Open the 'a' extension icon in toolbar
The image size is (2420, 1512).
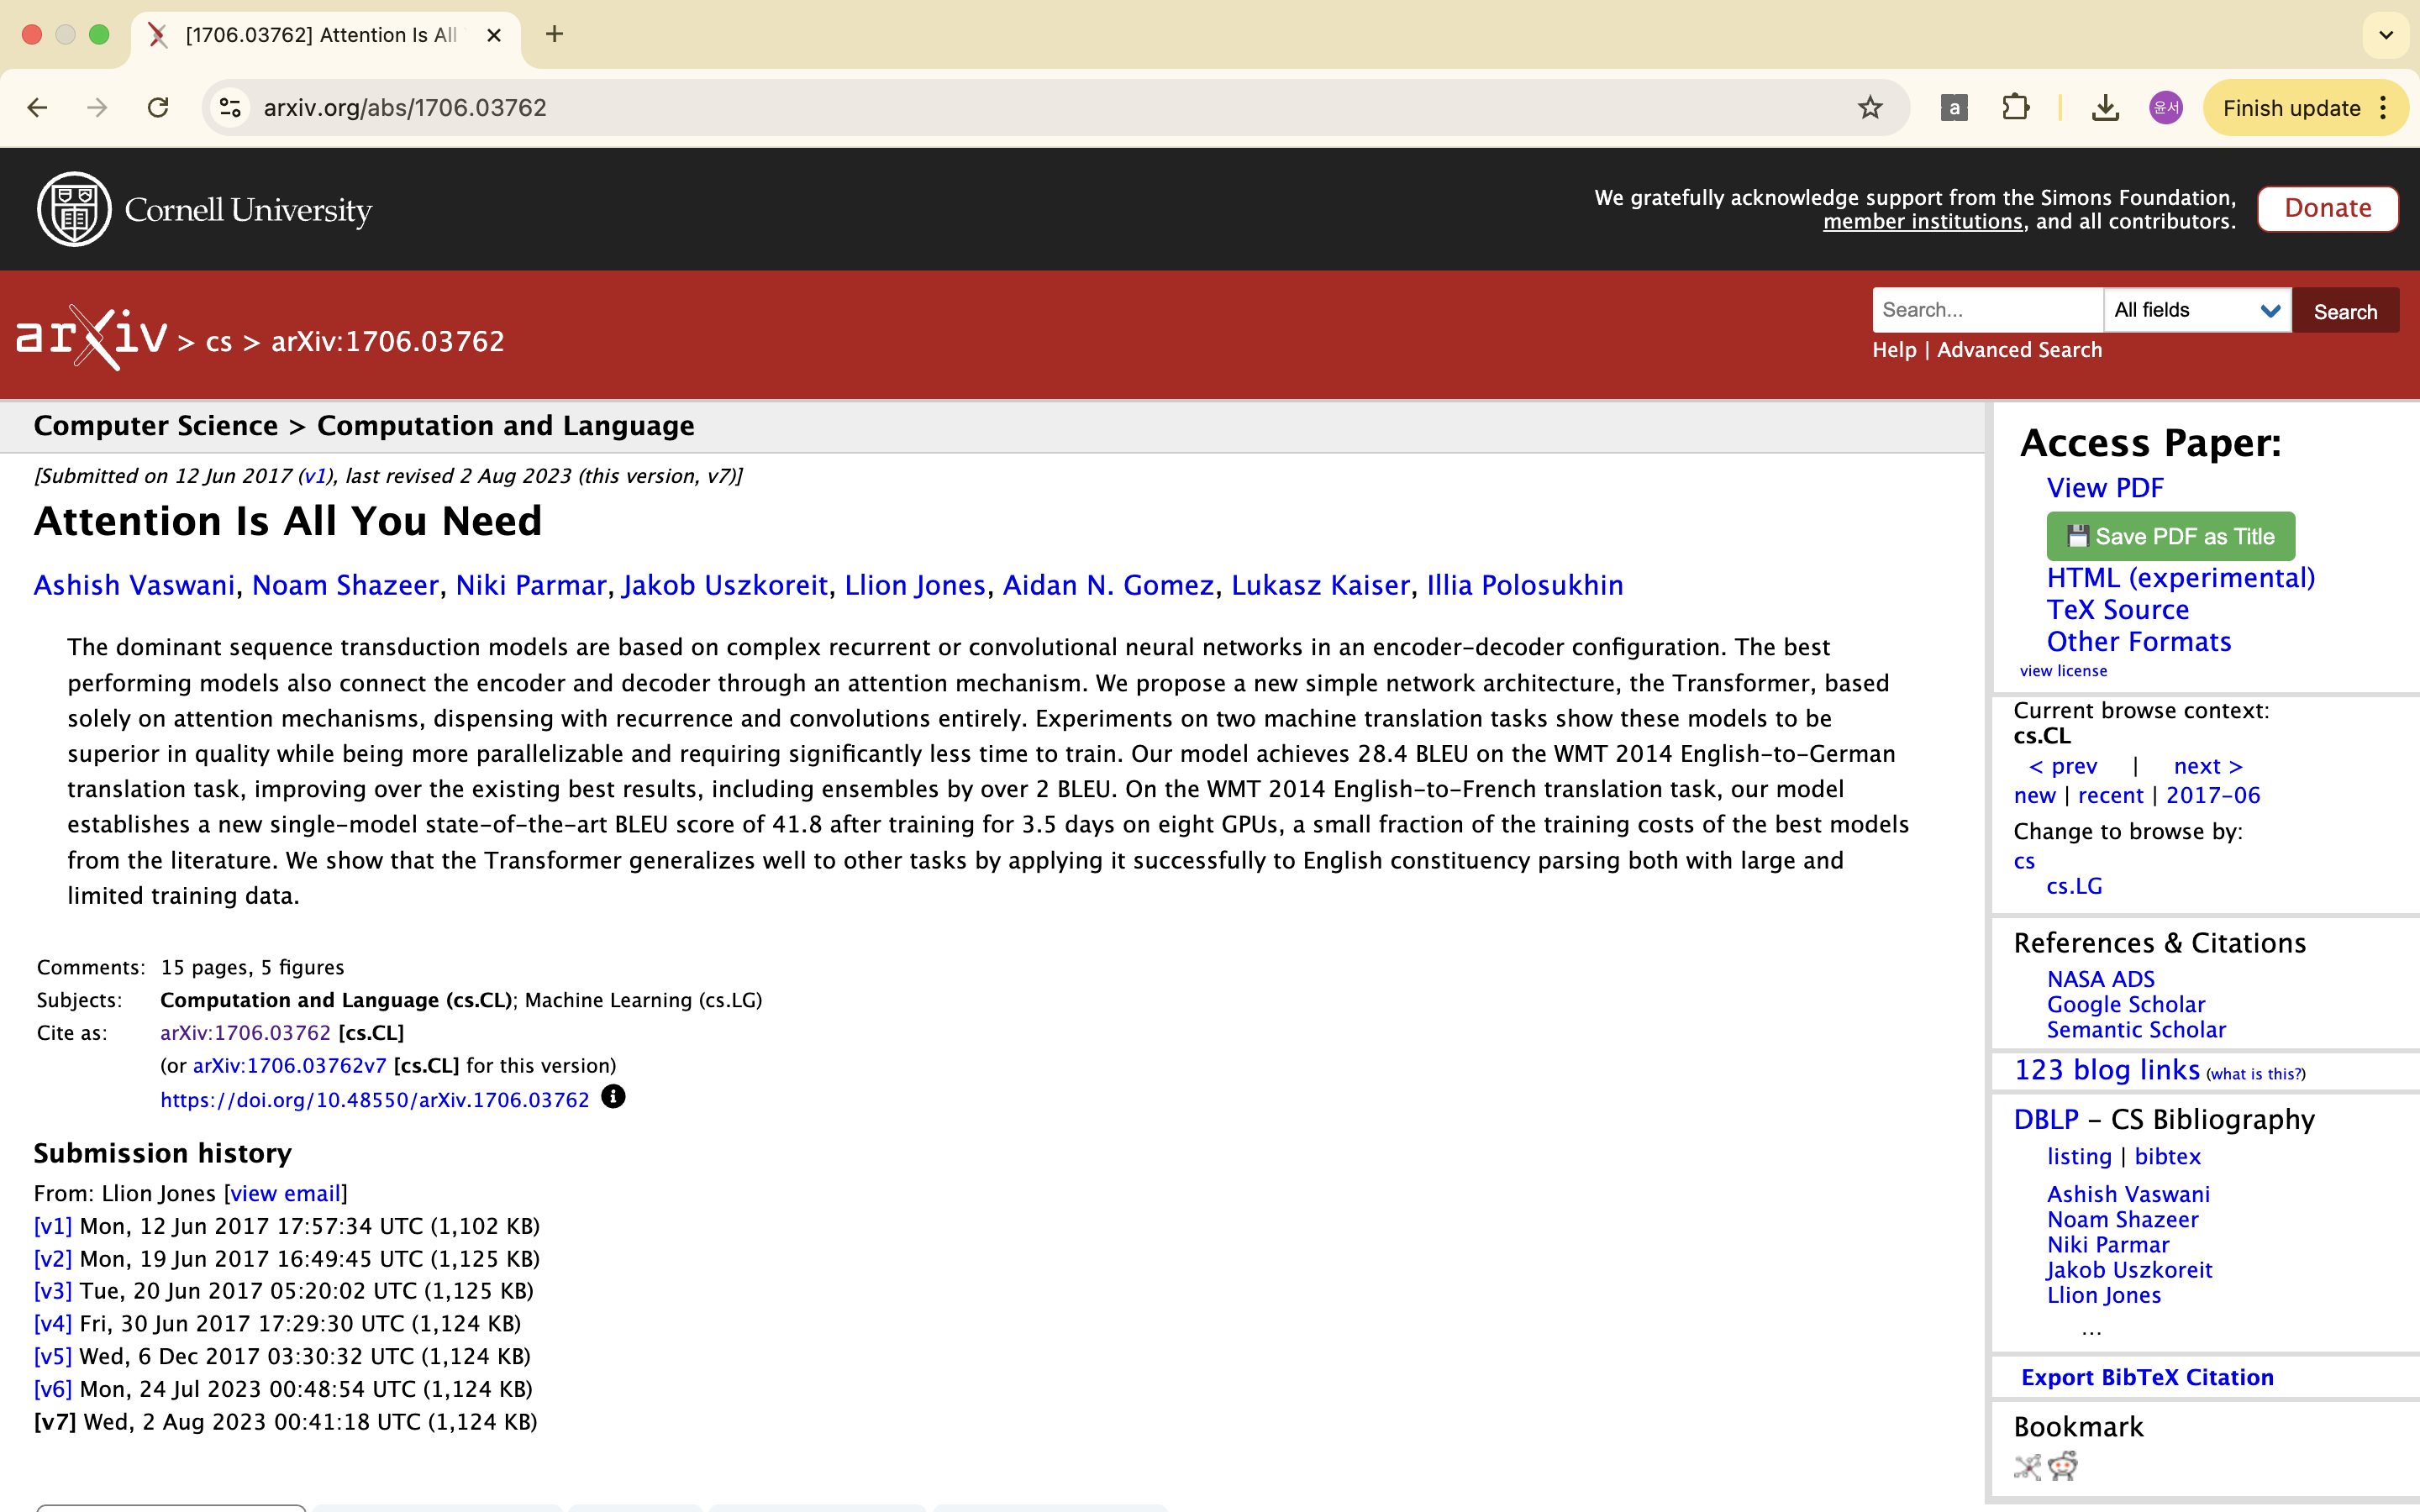pos(1953,108)
